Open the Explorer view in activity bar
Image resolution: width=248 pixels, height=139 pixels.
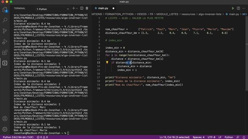tap(5, 10)
